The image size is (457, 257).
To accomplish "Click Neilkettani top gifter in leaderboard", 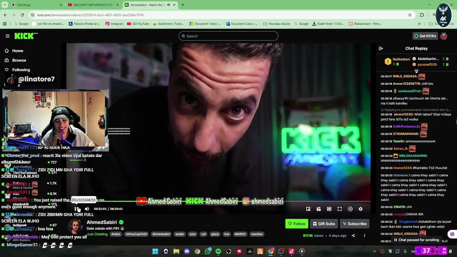I will (401, 59).
